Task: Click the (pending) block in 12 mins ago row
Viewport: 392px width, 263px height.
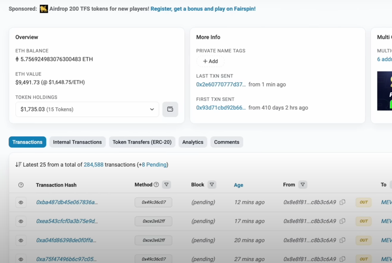Action: [203, 202]
